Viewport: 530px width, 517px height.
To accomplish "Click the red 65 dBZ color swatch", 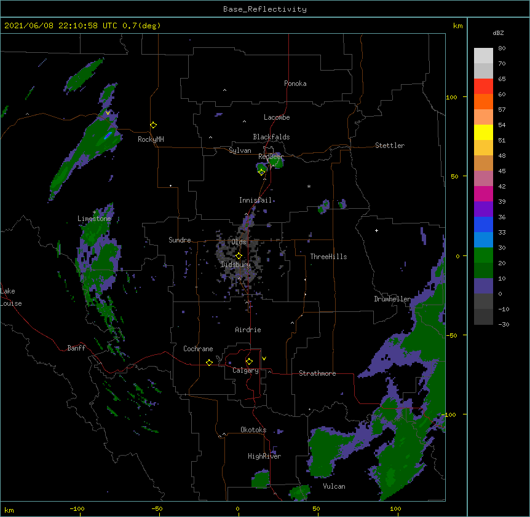I will point(483,86).
